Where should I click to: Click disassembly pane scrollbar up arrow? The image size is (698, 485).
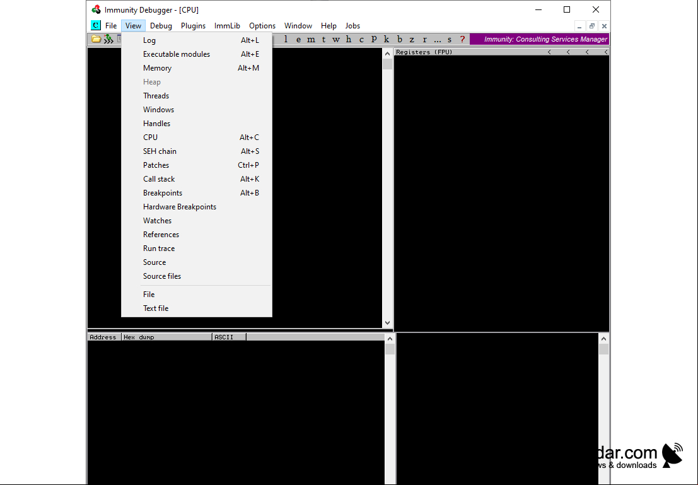point(387,54)
